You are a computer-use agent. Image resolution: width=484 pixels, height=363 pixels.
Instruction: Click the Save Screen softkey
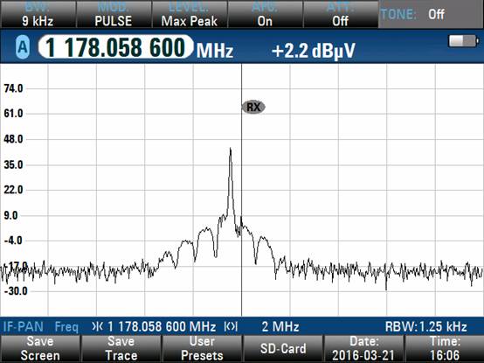pyautogui.click(x=40, y=349)
